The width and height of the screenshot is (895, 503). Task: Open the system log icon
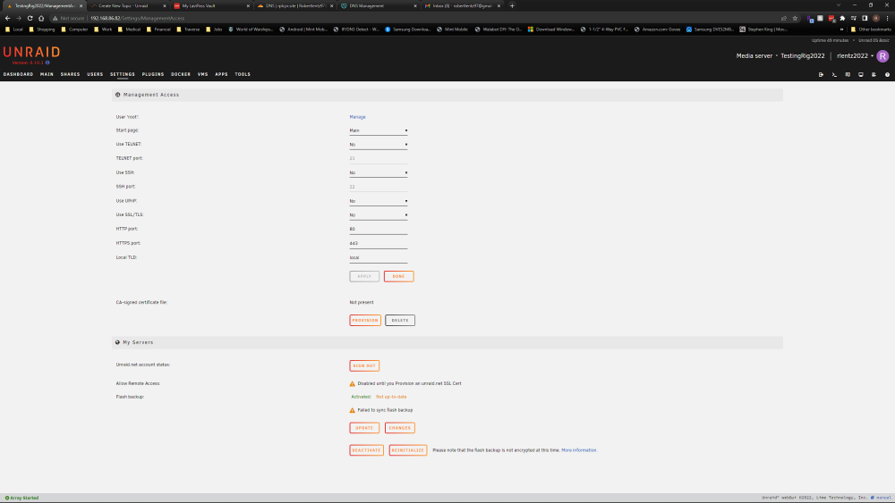[x=874, y=75]
